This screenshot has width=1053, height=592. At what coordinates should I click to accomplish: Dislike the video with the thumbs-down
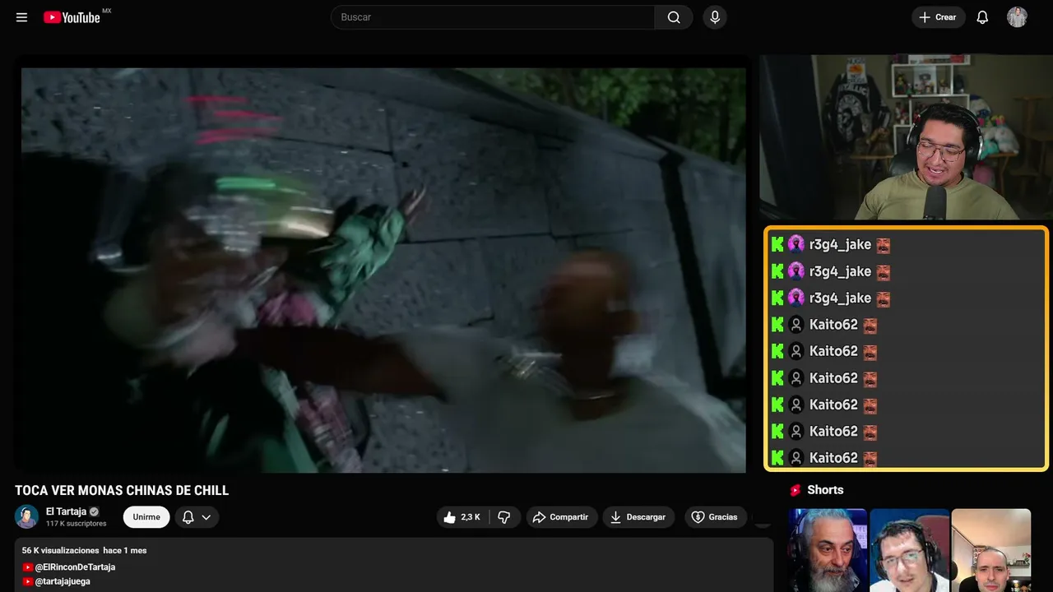(x=504, y=517)
